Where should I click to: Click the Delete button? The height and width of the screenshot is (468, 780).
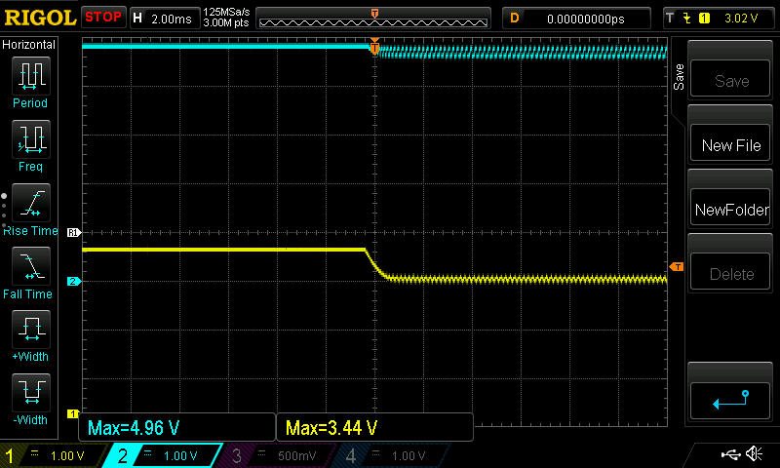point(730,273)
